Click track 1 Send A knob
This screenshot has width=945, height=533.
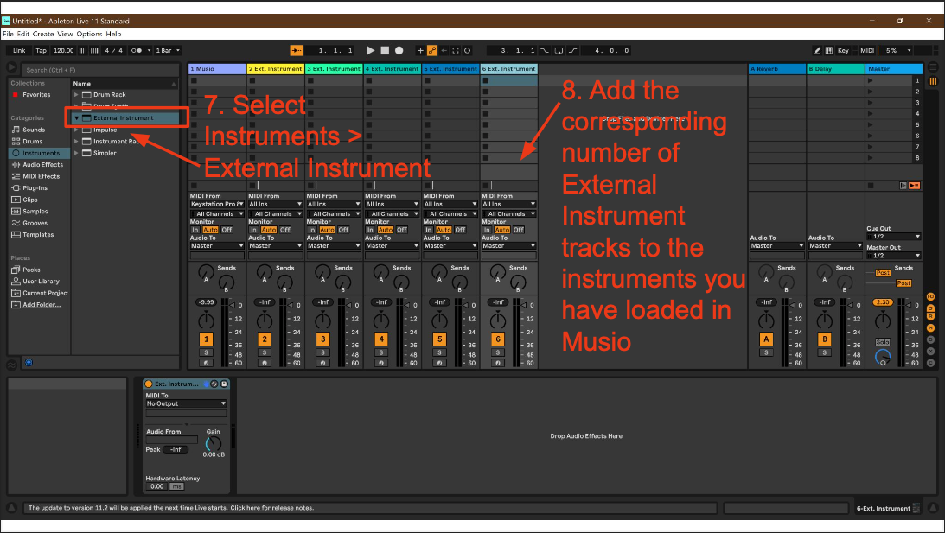206,271
